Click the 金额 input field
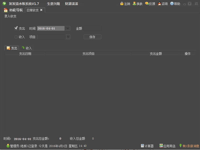Viewport: 200px width, 150px height. 92,28
